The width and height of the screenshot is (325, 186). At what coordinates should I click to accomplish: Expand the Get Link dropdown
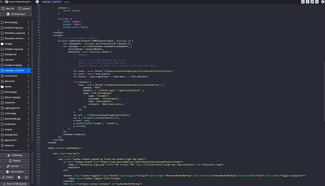[x=15, y=166]
